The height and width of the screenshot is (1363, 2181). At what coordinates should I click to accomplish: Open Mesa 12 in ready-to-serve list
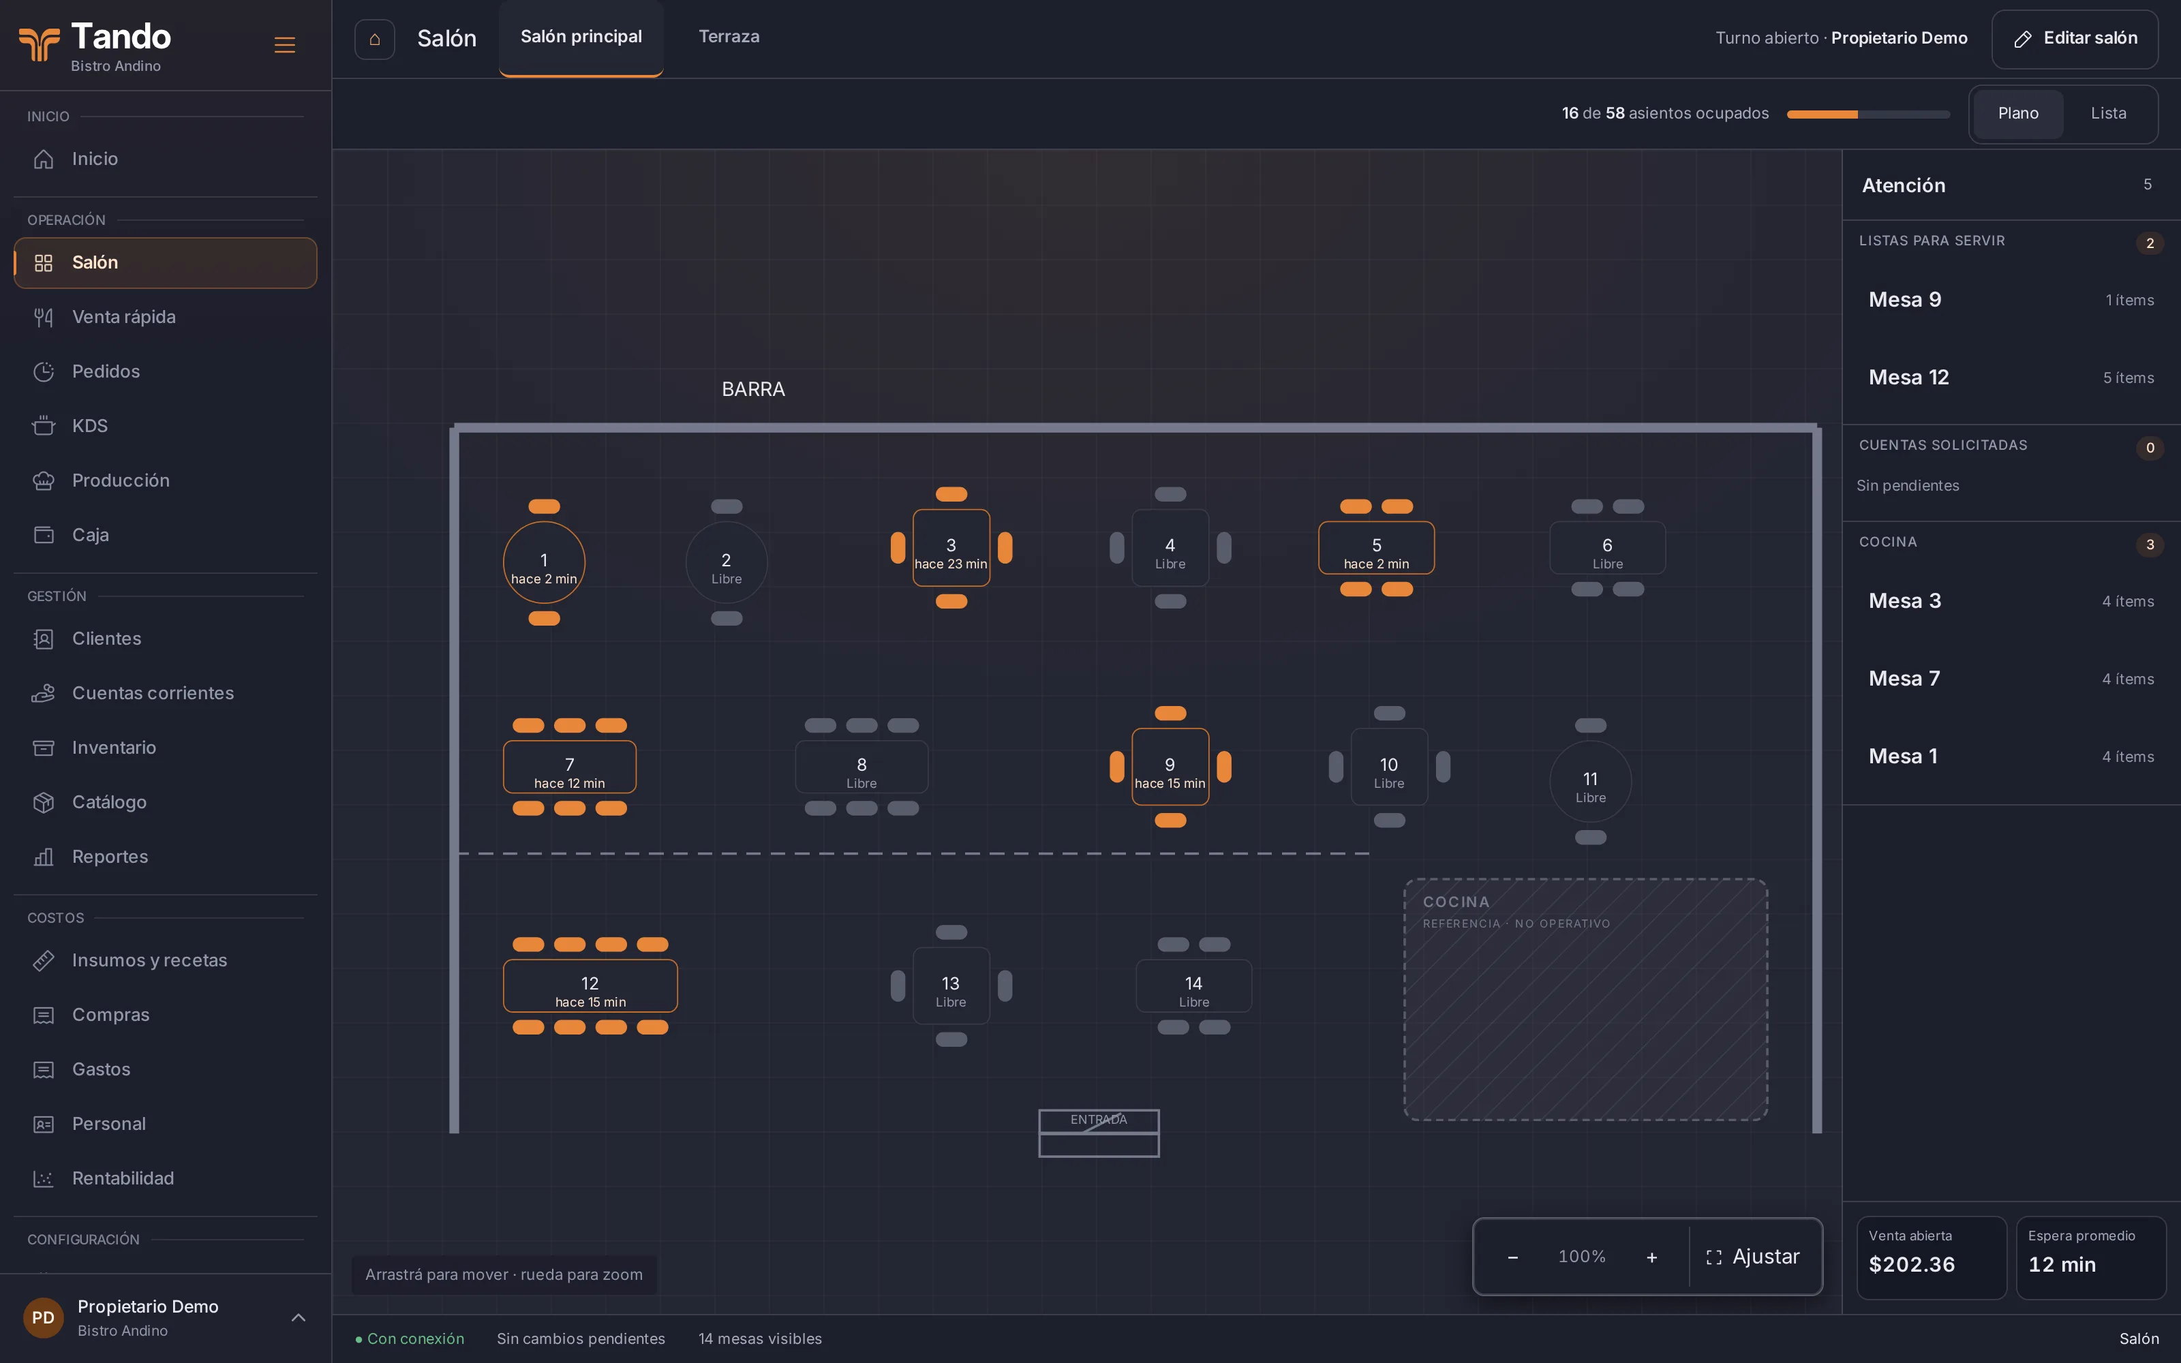click(2011, 378)
